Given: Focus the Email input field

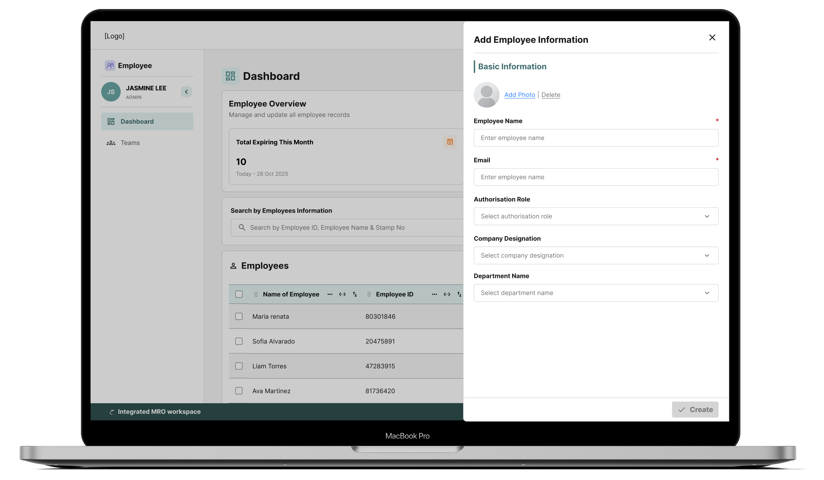Looking at the screenshot, I should [596, 177].
